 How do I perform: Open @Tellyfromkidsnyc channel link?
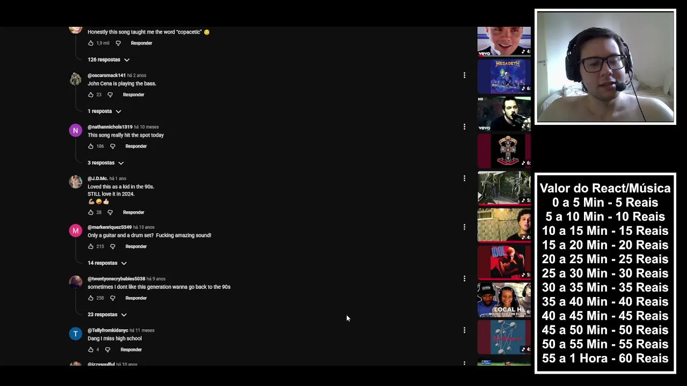tap(108, 330)
